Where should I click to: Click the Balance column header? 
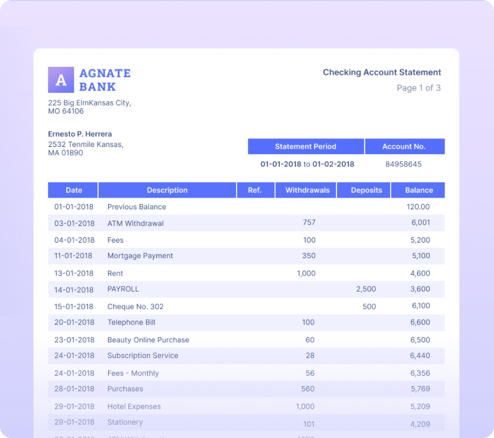click(418, 190)
